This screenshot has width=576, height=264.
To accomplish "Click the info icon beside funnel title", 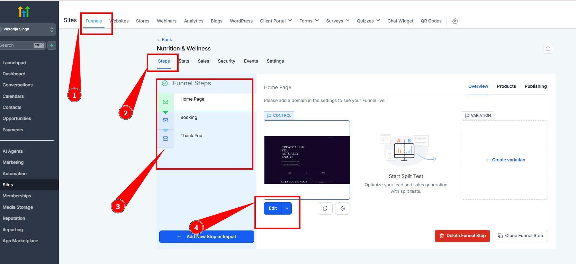I will (x=548, y=49).
